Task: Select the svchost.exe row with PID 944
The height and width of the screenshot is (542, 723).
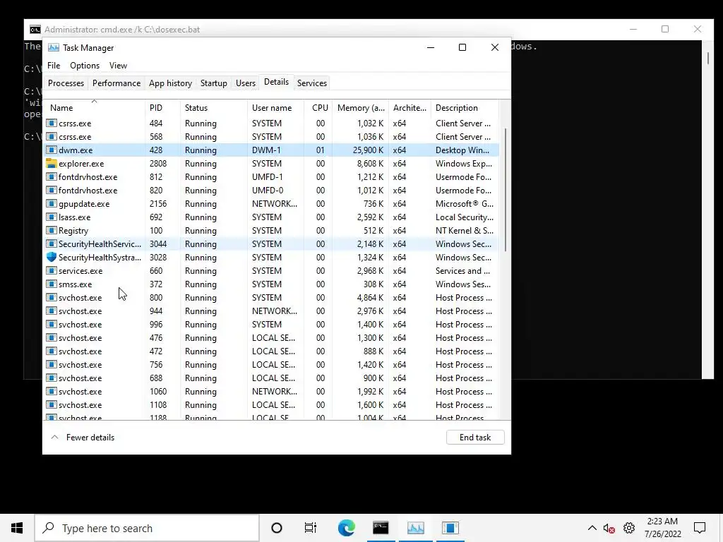Action: [271, 311]
